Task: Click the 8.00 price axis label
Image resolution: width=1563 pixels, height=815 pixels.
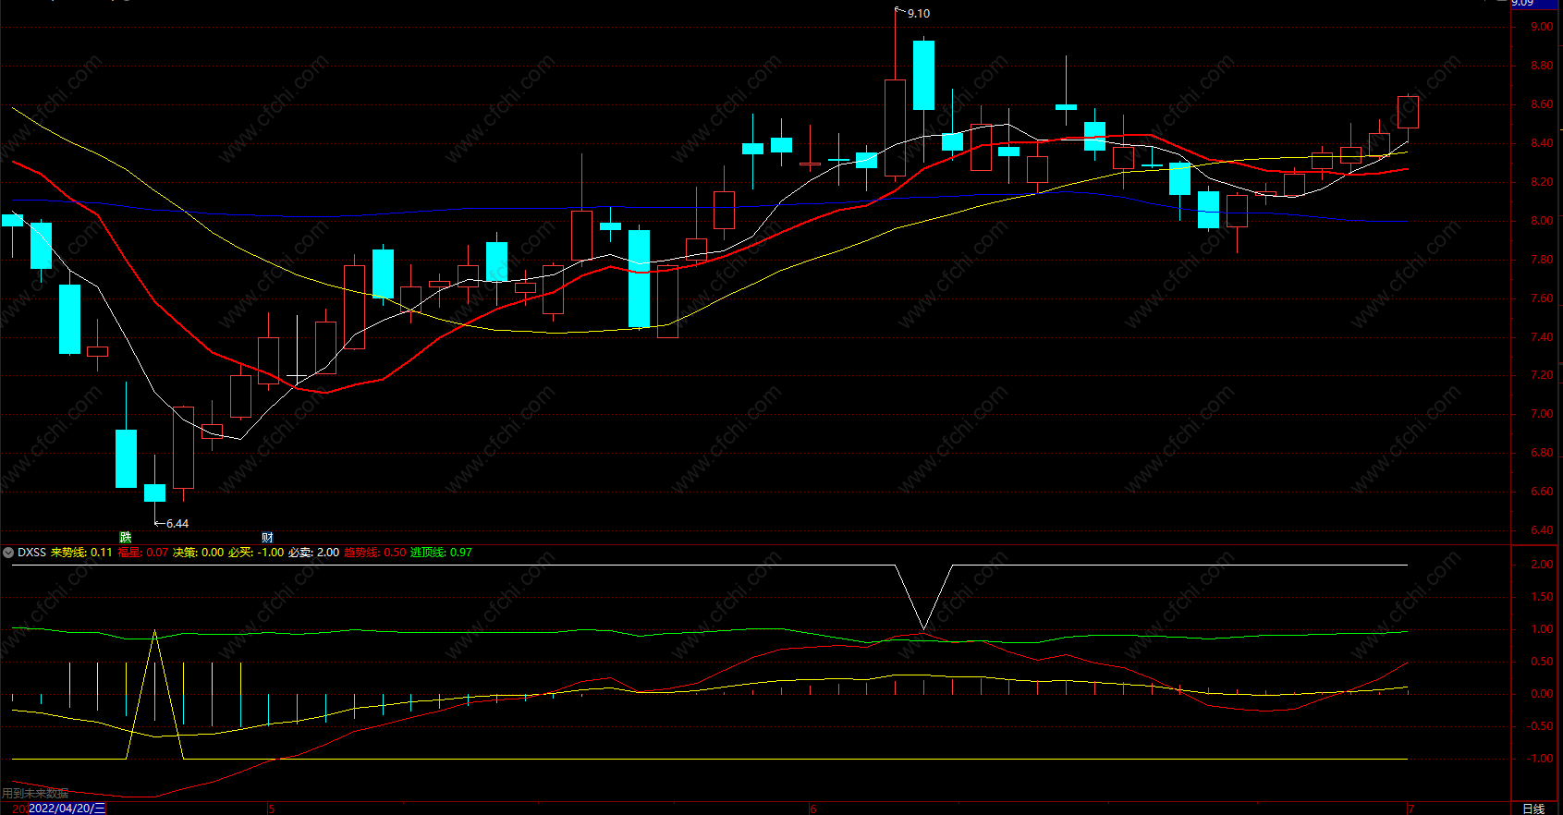Action: tap(1542, 221)
